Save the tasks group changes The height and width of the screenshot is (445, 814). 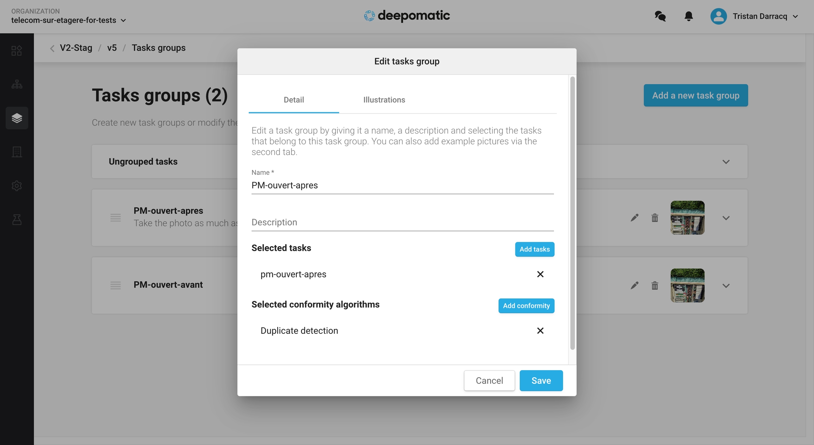[x=541, y=381]
